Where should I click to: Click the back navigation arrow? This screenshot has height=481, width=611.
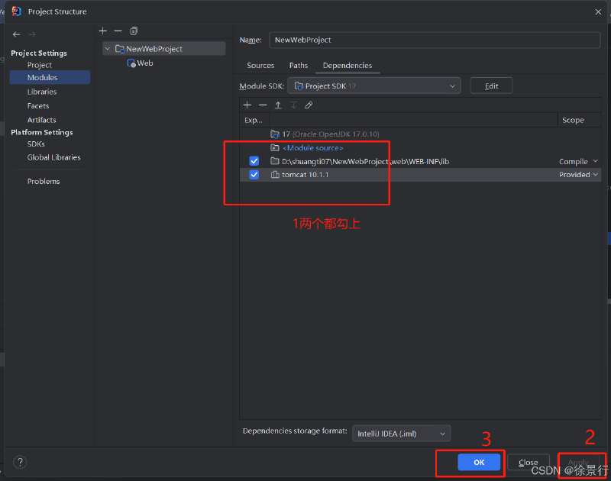(x=16, y=34)
